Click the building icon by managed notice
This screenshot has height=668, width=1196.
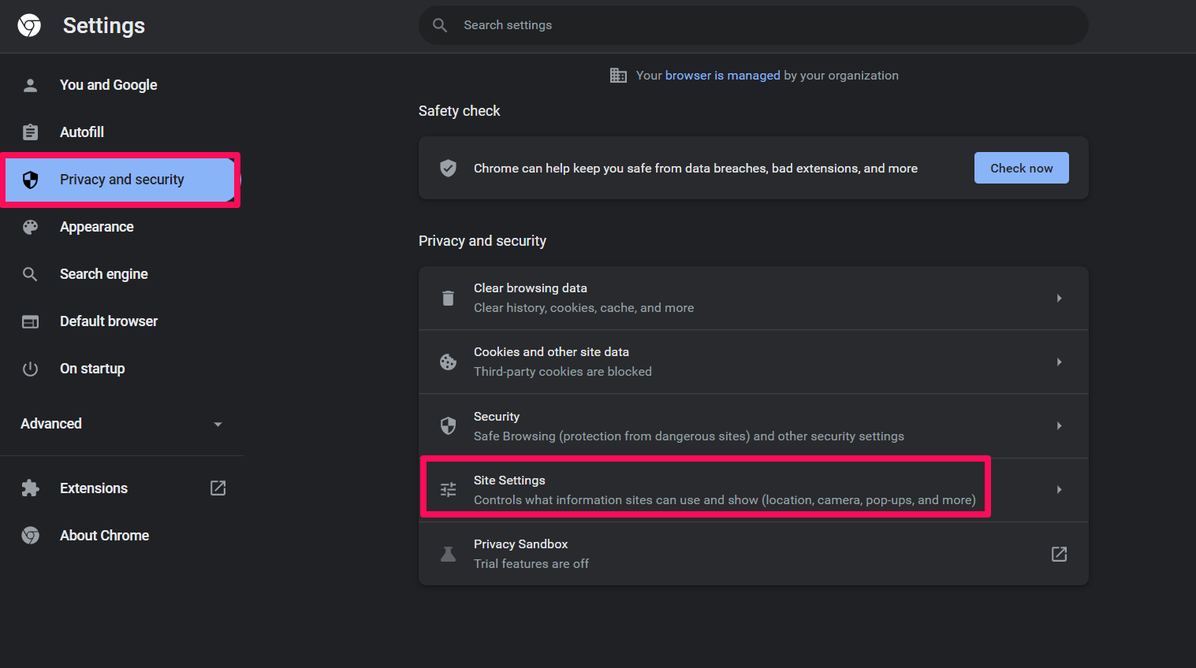tap(618, 76)
